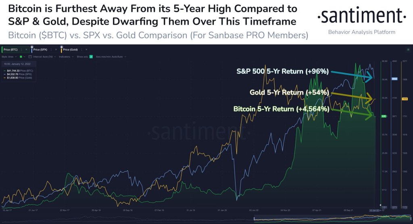Viewport: 413px width, 224px height.
Task: Remove the Price (Gold) metric
Action: tap(86, 49)
